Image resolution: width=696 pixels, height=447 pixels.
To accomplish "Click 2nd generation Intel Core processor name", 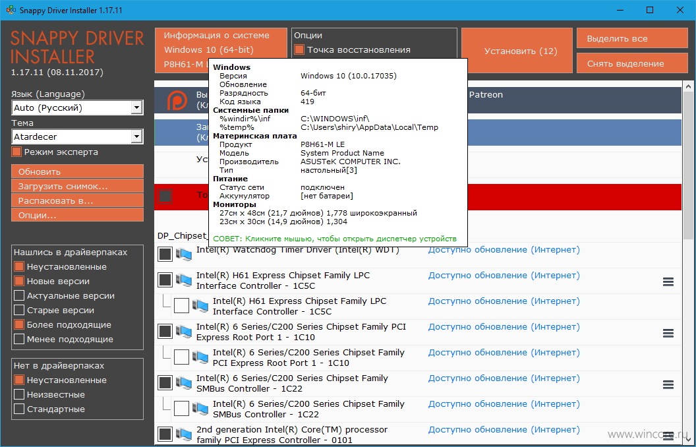I will click(x=292, y=435).
